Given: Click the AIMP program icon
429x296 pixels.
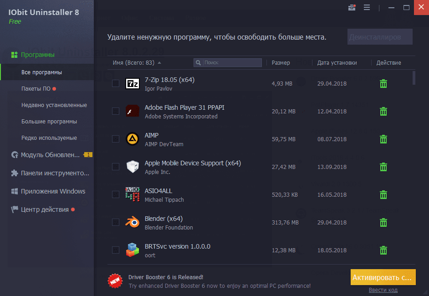Looking at the screenshot, I should (x=133, y=139).
